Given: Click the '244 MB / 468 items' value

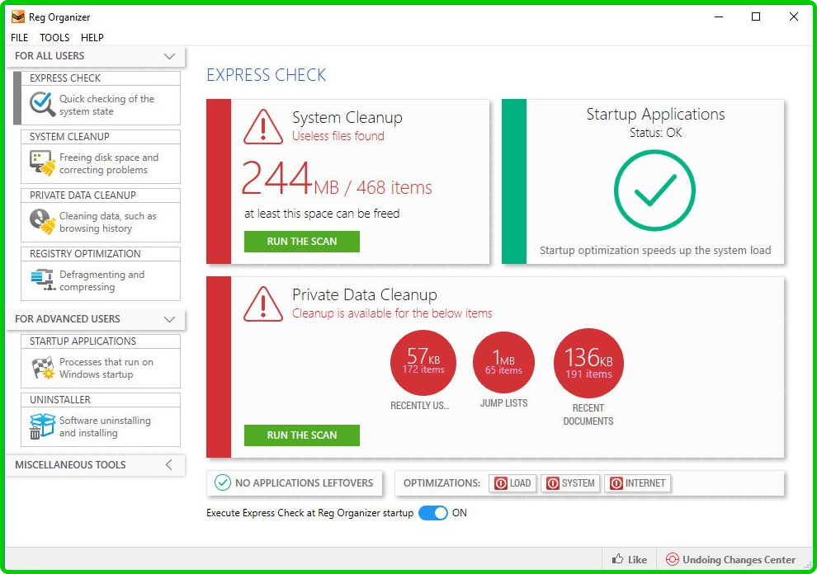Looking at the screenshot, I should [337, 179].
